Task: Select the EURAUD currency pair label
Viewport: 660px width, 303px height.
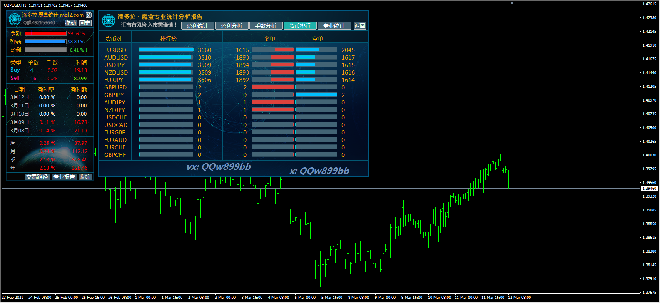Action: [115, 140]
